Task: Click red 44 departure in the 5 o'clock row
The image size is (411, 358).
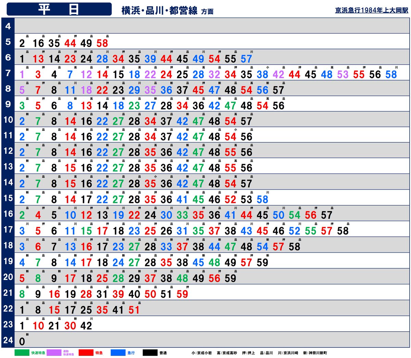Action: pyautogui.click(x=70, y=43)
